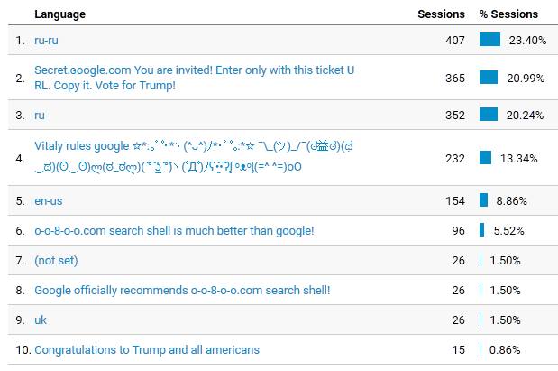The width and height of the screenshot is (558, 371).
Task: Open the (not set) language link
Action: pyautogui.click(x=56, y=261)
